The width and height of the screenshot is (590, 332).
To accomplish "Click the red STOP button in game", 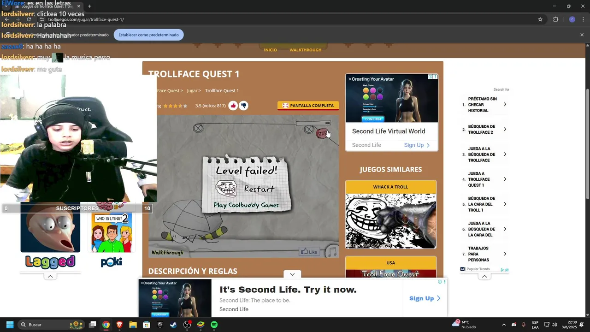I will 322,134.
